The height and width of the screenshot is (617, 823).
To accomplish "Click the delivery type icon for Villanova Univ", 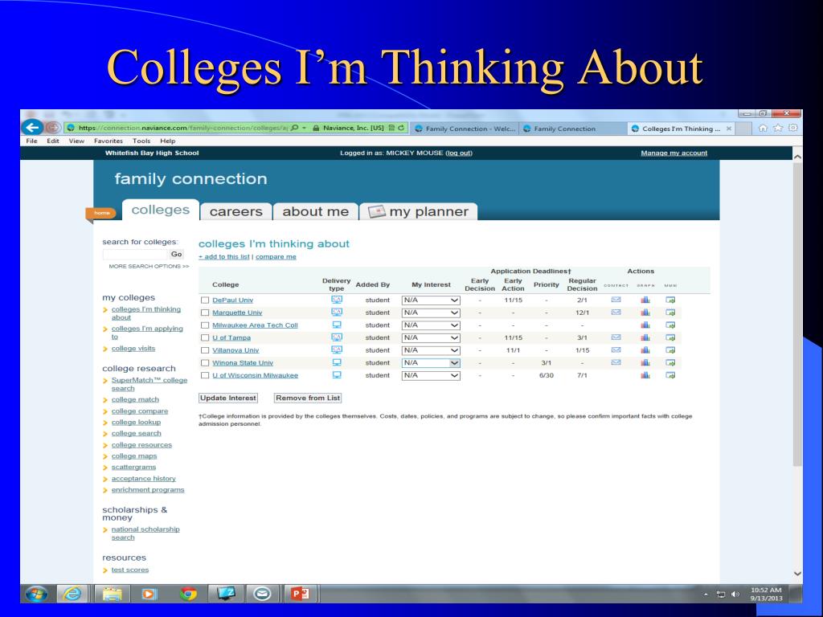I will pyautogui.click(x=337, y=350).
